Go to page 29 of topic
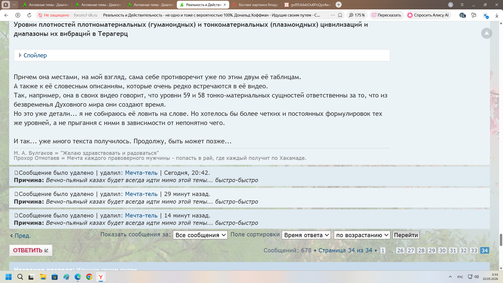 [432, 251]
